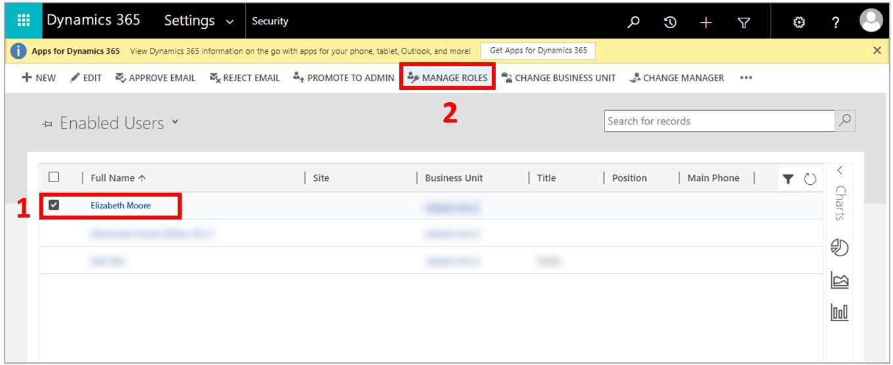Click the Dynamics 365 home title
The width and height of the screenshot is (893, 365).
coord(93,20)
